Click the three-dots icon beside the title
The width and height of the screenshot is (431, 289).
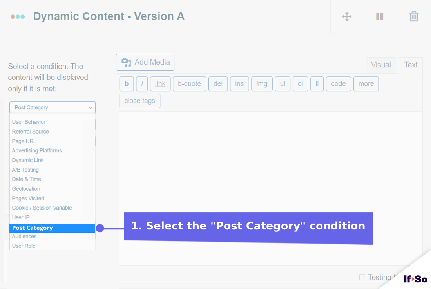point(18,16)
